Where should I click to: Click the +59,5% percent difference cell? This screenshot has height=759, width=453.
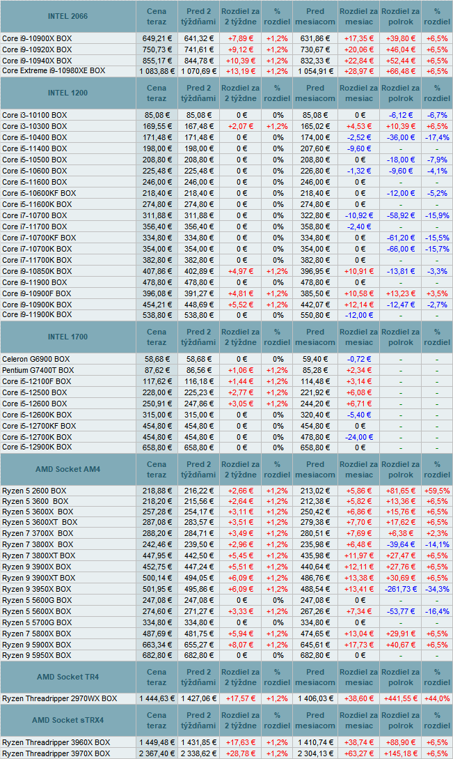tap(437, 491)
